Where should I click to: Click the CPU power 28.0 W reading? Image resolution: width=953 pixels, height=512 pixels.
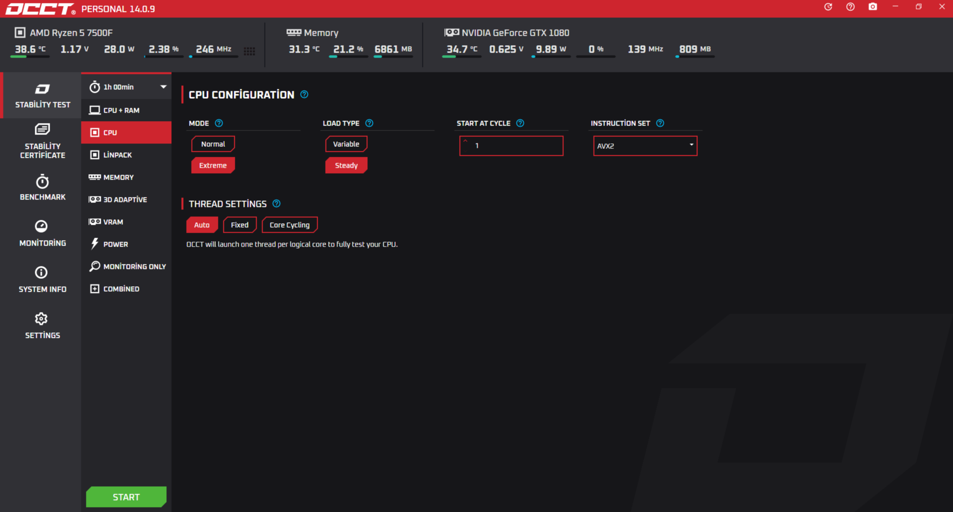[119, 49]
